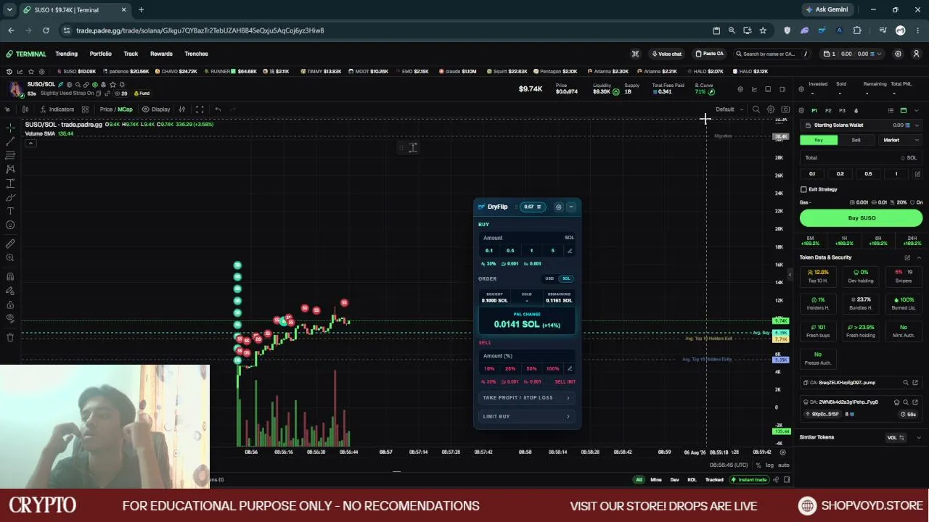Collapse the Token Data & Security section
Viewport: 929px width, 522px height.
[x=919, y=257]
